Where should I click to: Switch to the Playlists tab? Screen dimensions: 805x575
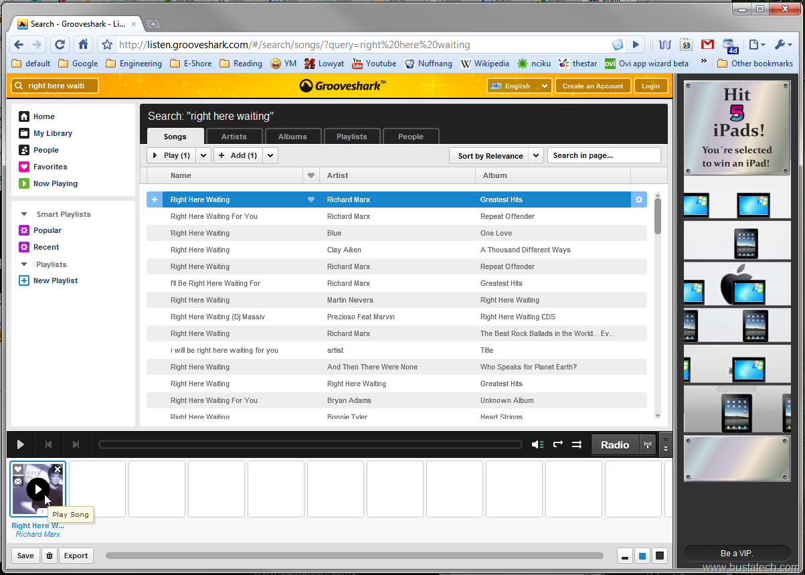(x=352, y=137)
